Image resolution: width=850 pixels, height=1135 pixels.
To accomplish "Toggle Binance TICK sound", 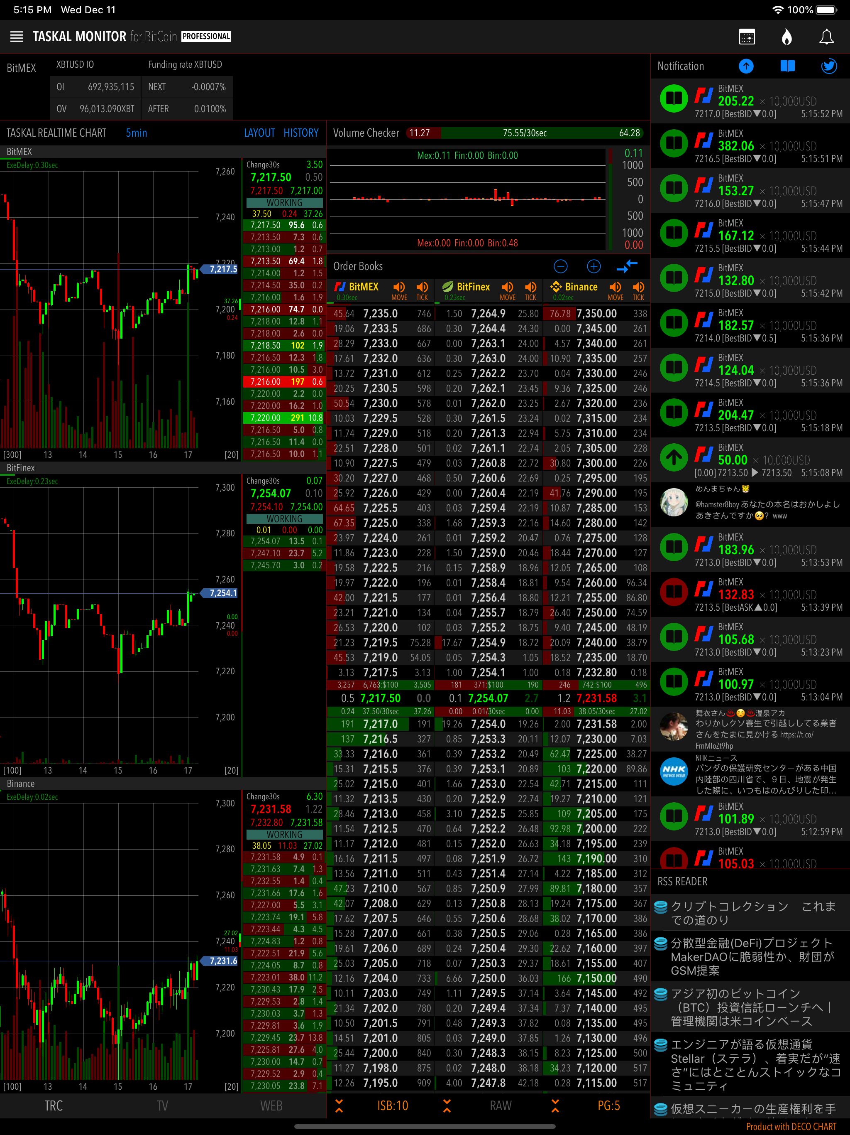I will [638, 290].
